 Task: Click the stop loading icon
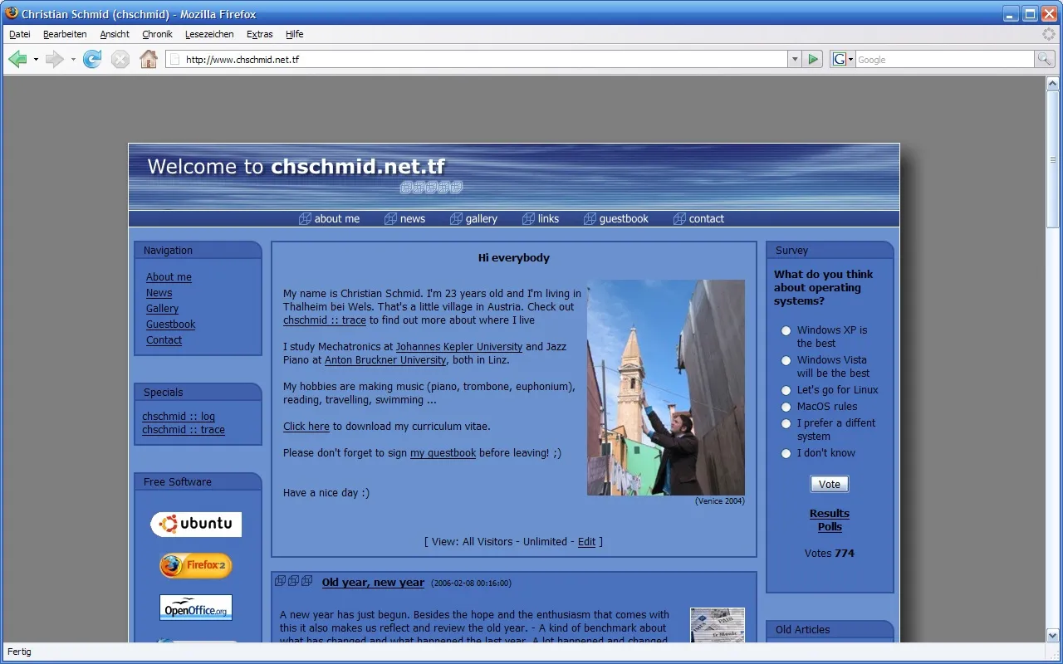coord(120,59)
